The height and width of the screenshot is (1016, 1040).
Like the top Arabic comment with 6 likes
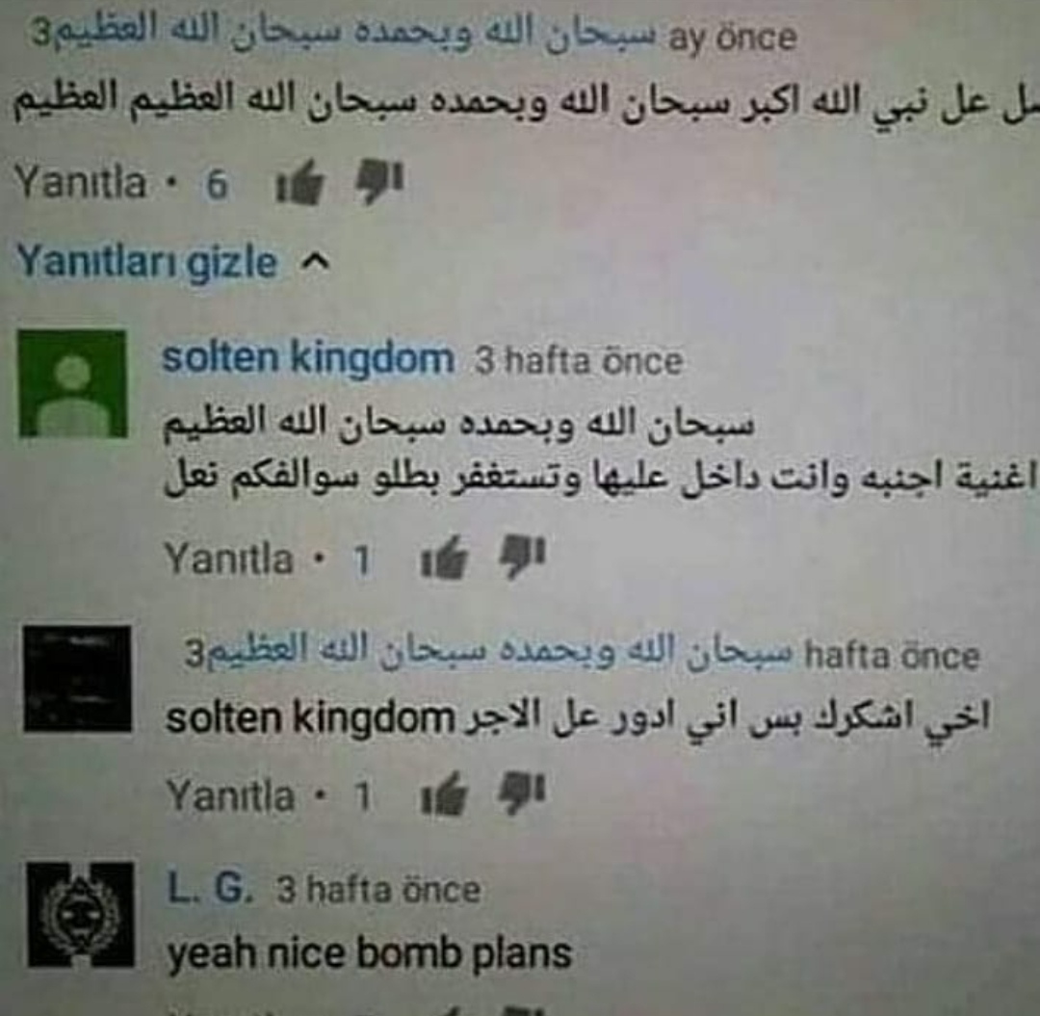pyautogui.click(x=299, y=183)
